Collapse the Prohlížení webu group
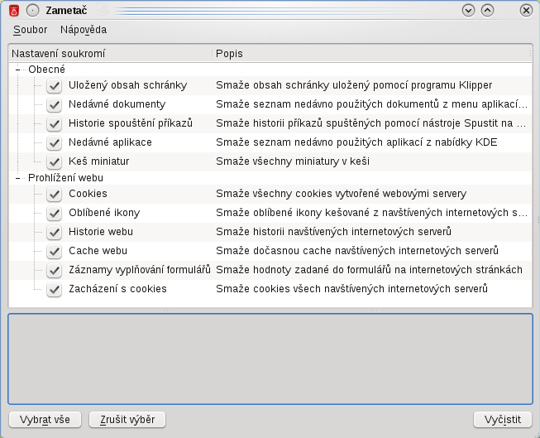This screenshot has width=540, height=438. coord(17,178)
